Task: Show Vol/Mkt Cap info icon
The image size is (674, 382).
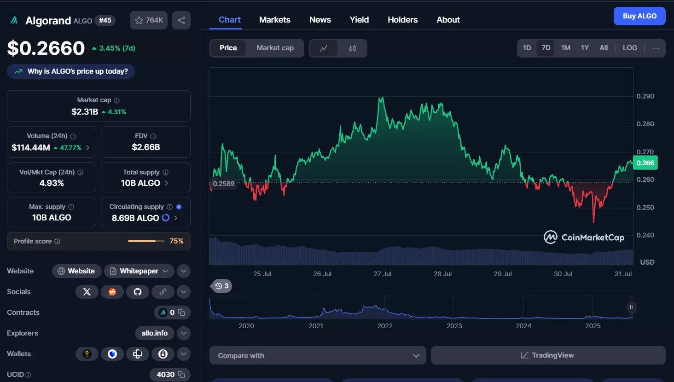Action: coord(81,172)
